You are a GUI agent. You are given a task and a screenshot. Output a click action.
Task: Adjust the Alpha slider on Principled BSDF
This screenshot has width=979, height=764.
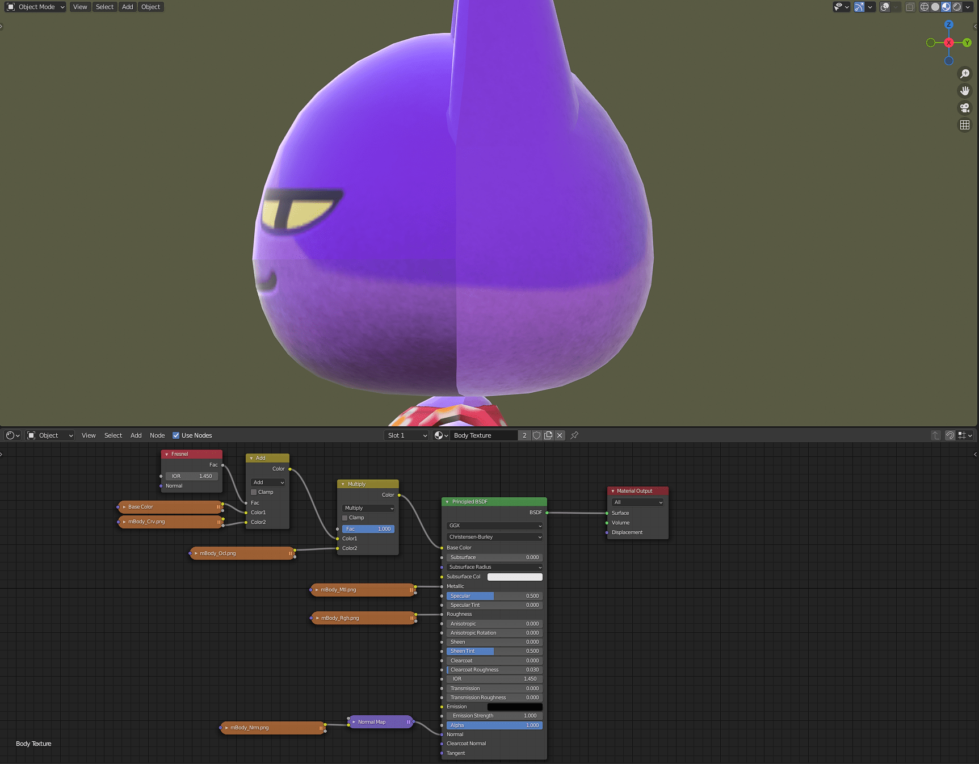[x=494, y=725]
